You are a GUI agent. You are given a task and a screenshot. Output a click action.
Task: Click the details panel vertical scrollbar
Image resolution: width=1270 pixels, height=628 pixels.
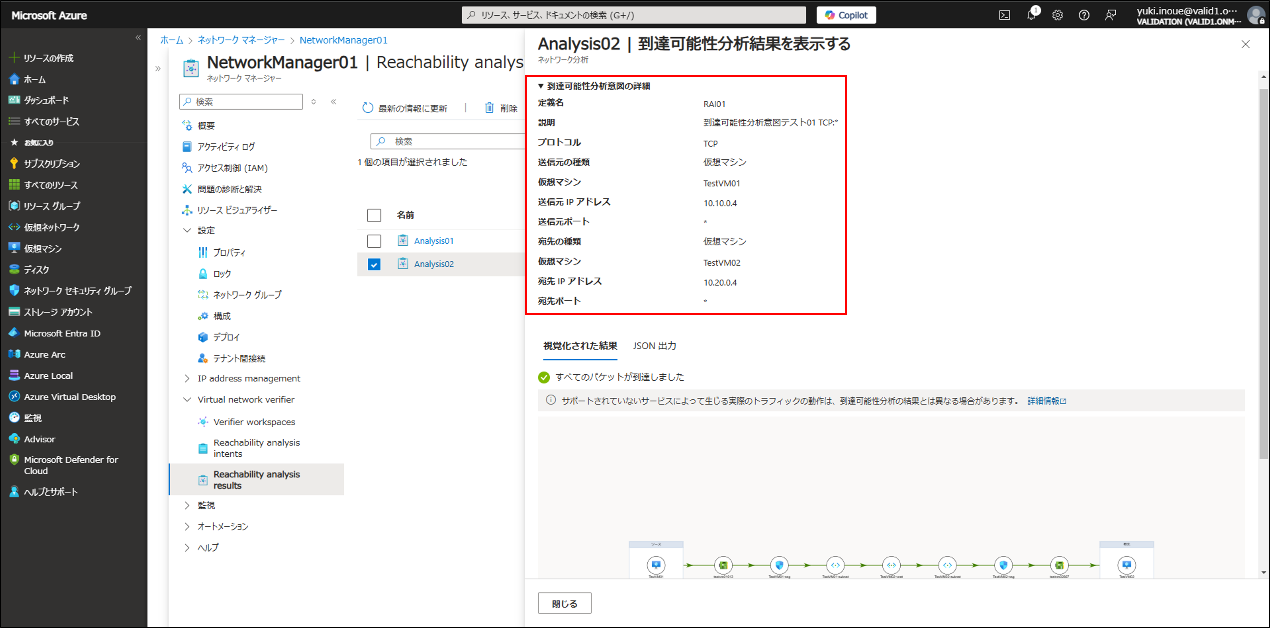(1264, 274)
